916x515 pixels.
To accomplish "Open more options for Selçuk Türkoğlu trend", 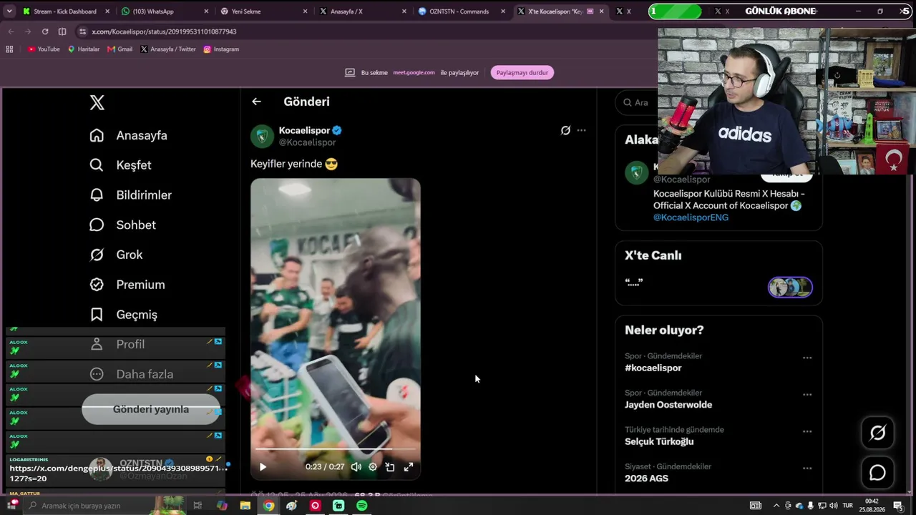I will point(807,432).
